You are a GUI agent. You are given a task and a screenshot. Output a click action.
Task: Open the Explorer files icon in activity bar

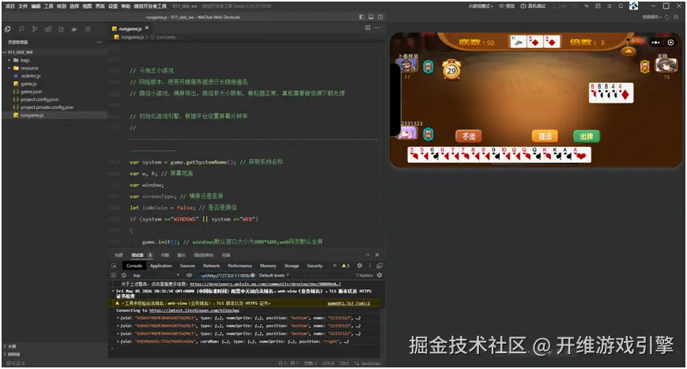7,29
